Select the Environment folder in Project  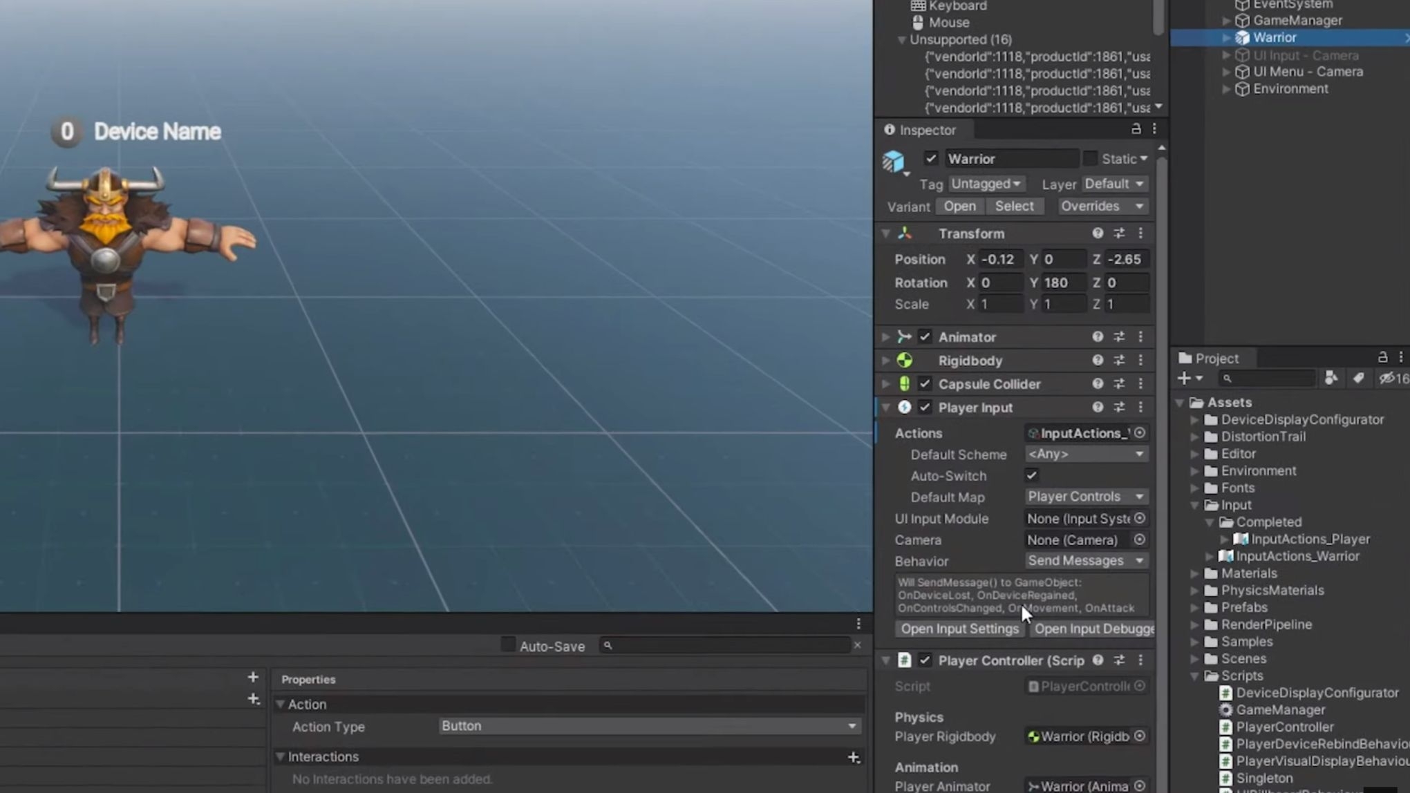(1257, 470)
